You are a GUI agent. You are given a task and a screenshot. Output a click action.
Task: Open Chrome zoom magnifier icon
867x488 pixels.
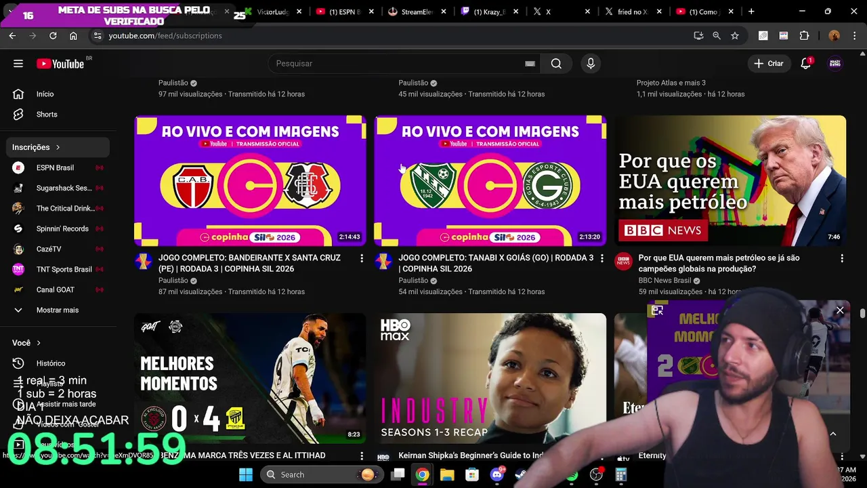tap(717, 36)
